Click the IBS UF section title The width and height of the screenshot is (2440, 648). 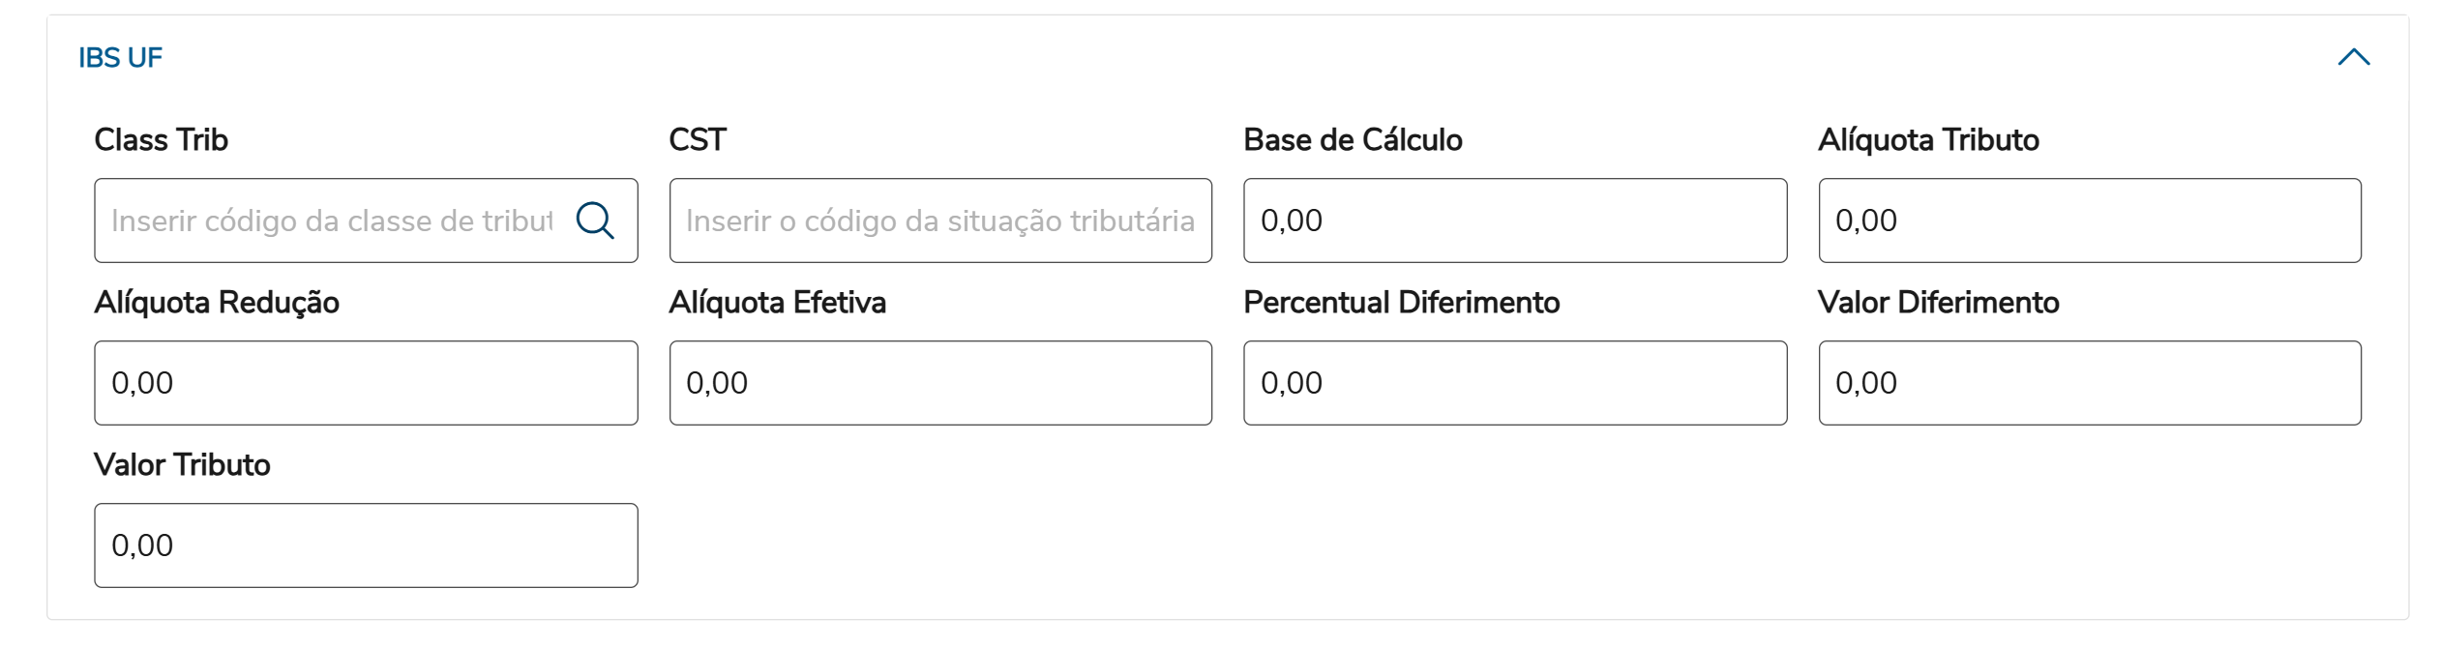120,58
